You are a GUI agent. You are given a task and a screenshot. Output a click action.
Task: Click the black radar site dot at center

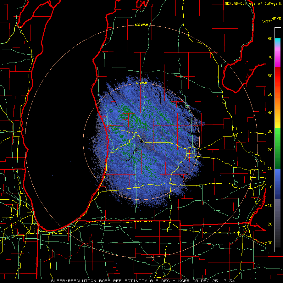(x=141, y=142)
